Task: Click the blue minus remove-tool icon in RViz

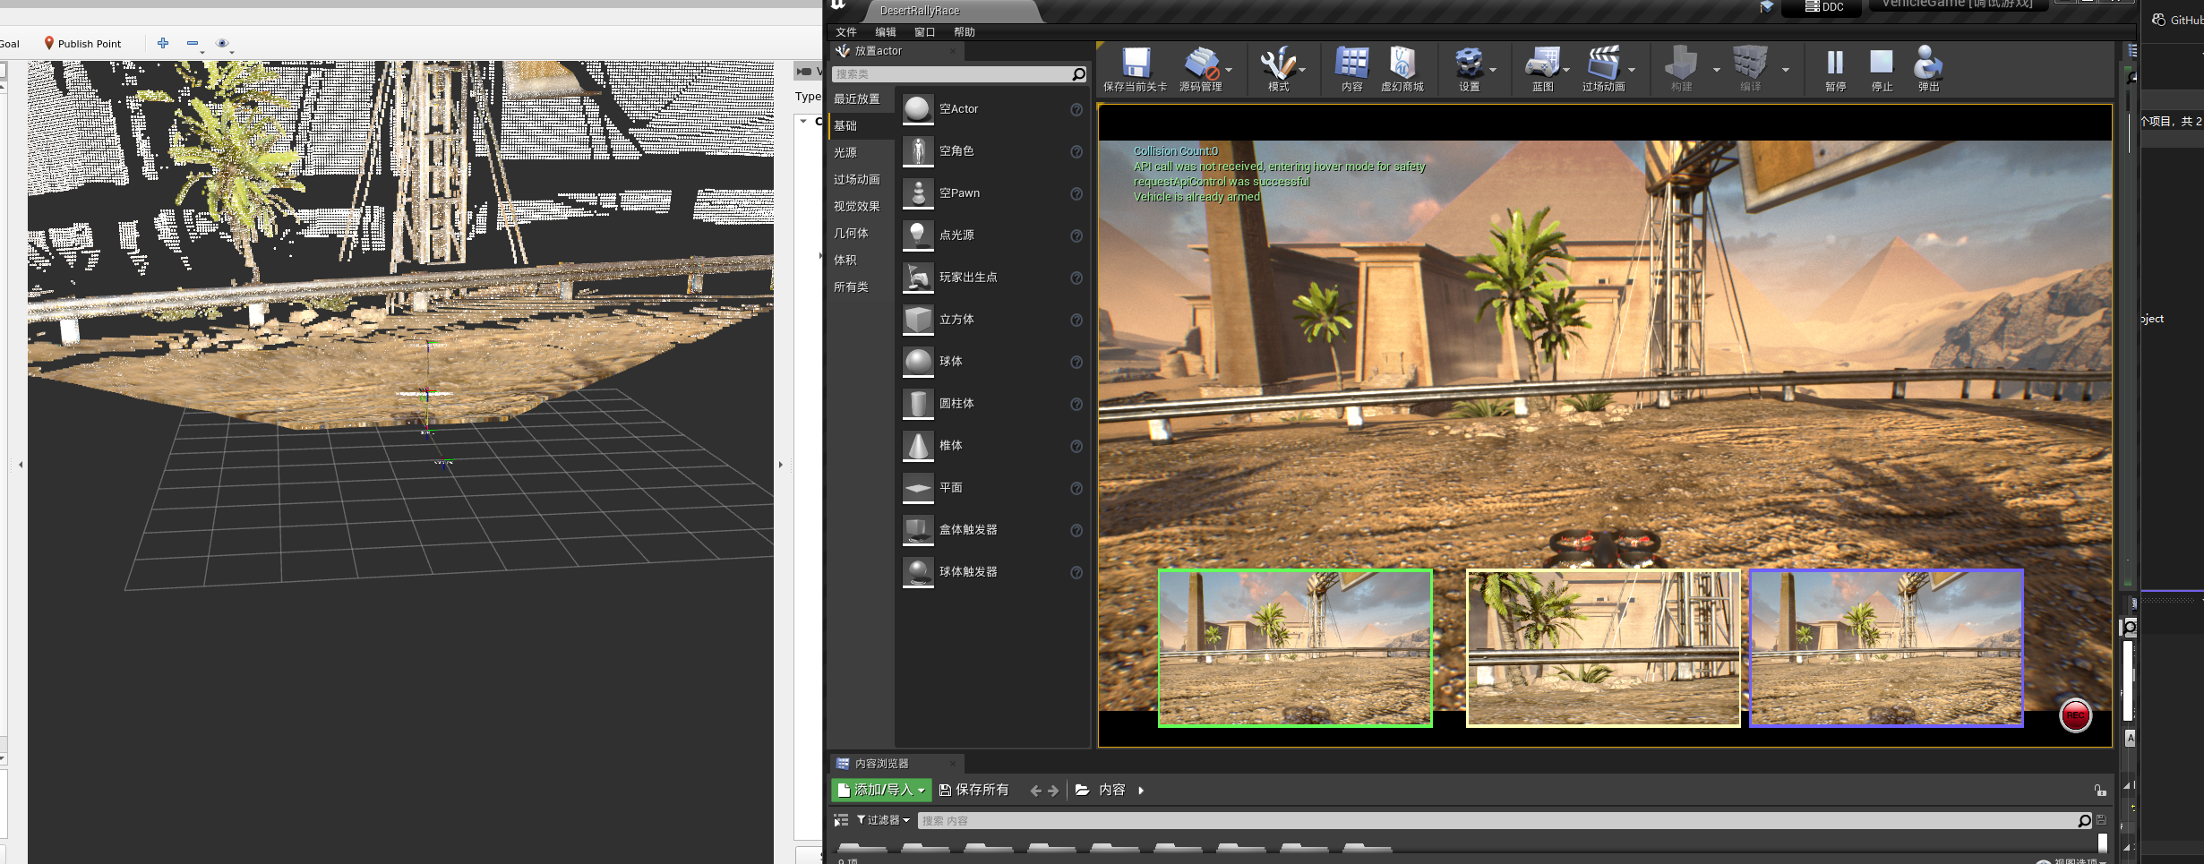Action: [193, 43]
